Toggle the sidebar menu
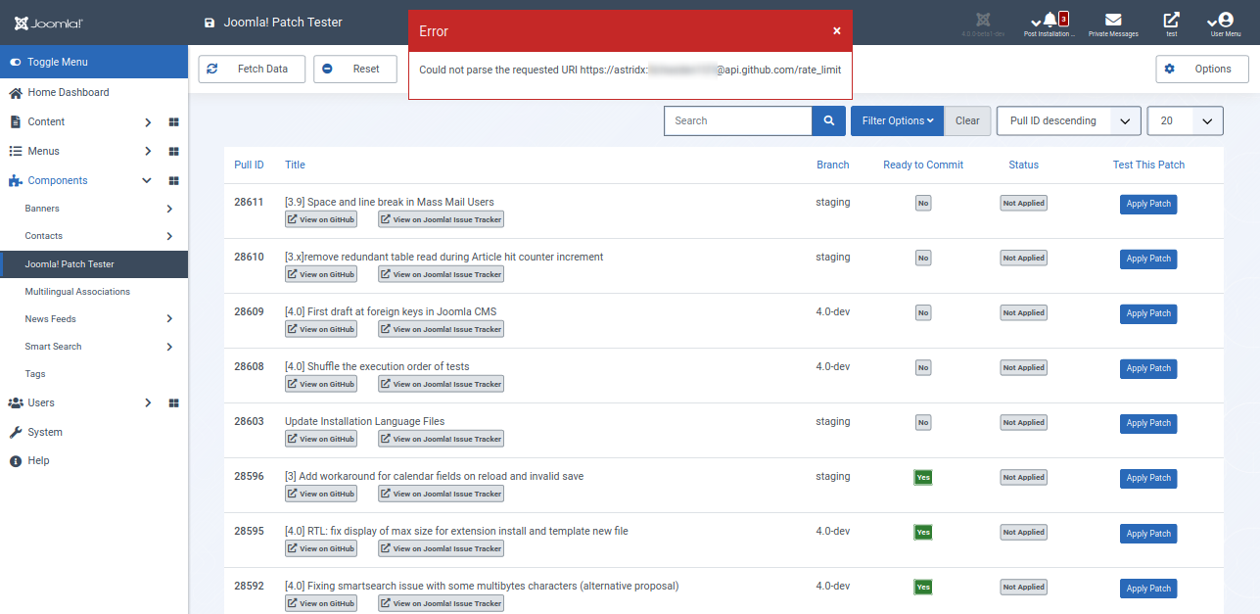Image resolution: width=1260 pixels, height=614 pixels. 94,62
